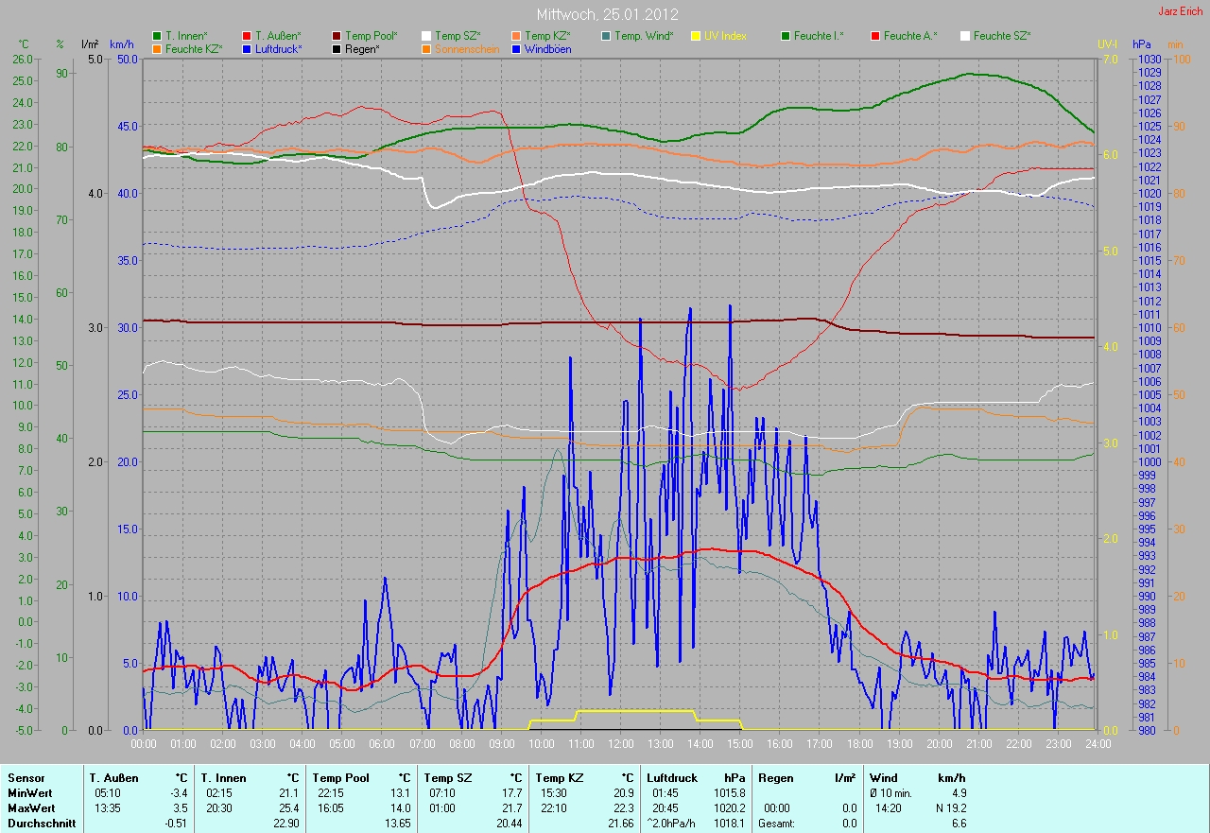Click the yellow UV Index legend square
The width and height of the screenshot is (1210, 833).
pos(696,36)
